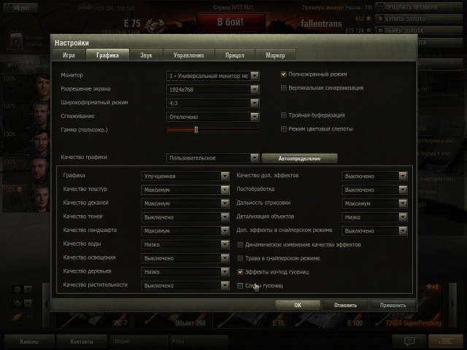Open Качество текстур dropdown
The height and width of the screenshot is (350, 467).
tap(185, 190)
